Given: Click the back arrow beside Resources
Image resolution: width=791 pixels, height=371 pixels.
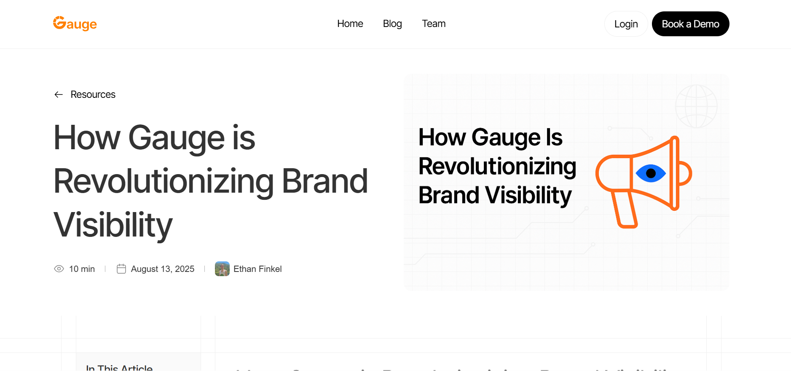Looking at the screenshot, I should coord(59,94).
